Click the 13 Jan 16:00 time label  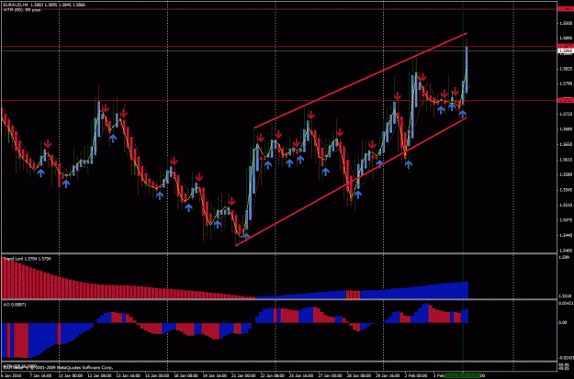(128, 375)
